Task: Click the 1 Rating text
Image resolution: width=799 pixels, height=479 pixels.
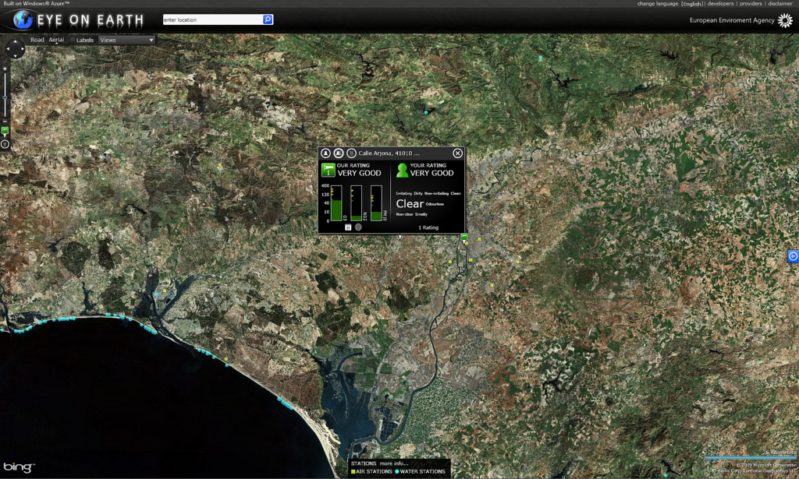Action: point(428,227)
